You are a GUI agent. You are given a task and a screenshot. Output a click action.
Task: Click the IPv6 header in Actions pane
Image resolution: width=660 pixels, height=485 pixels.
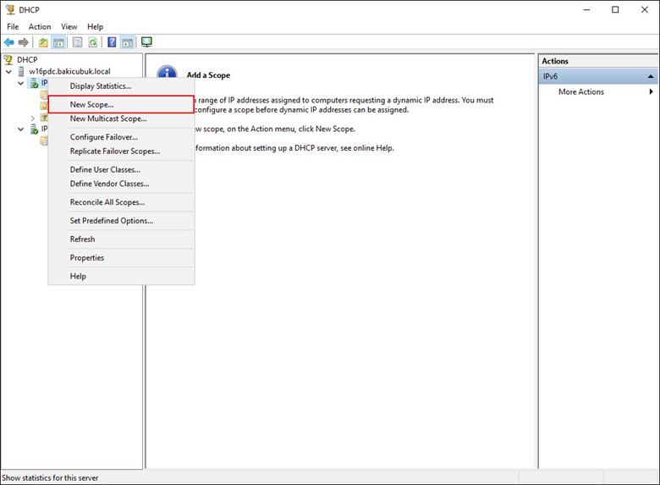(598, 77)
